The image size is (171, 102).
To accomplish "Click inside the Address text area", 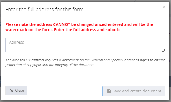I will click(x=85, y=45).
